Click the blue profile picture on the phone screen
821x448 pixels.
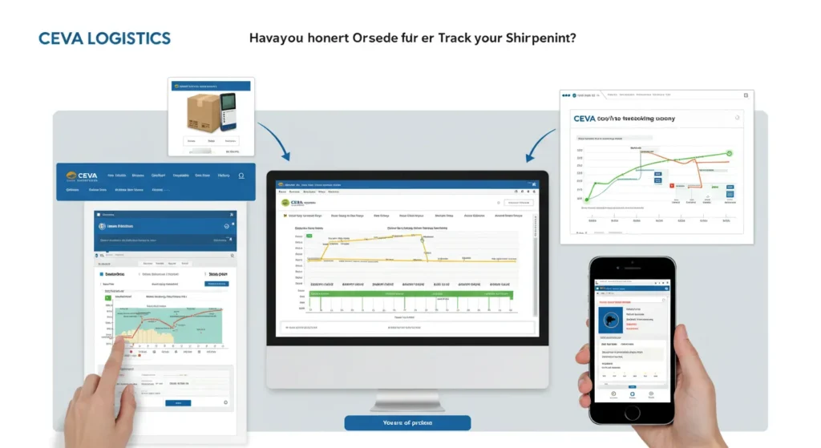tap(610, 320)
